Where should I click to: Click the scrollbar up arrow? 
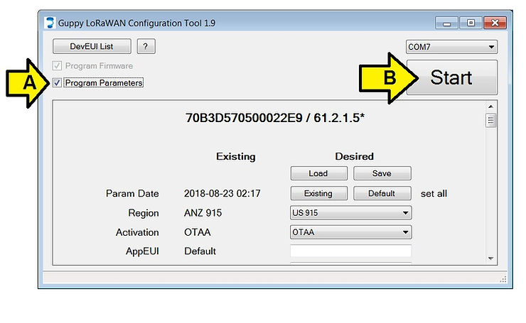pos(490,106)
